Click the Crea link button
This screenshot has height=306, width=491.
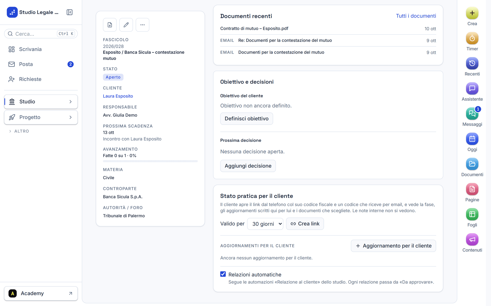click(305, 224)
